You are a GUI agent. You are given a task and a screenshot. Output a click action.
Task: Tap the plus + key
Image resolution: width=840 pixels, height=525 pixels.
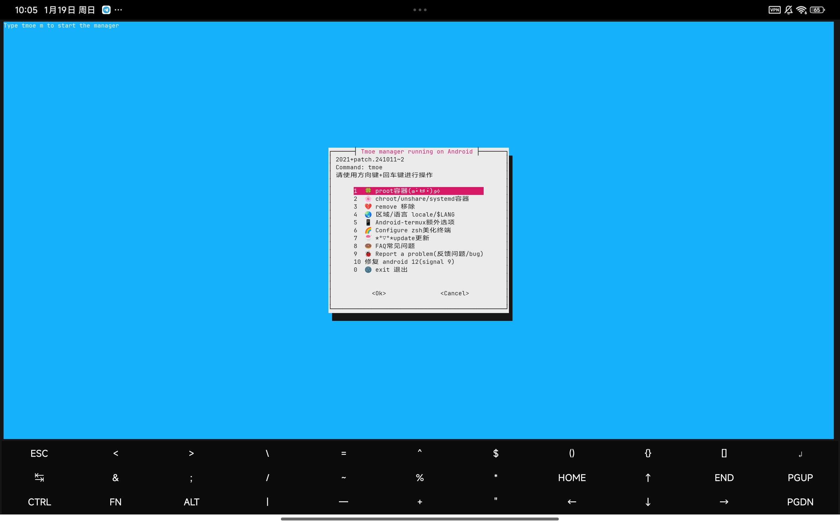[x=420, y=502]
